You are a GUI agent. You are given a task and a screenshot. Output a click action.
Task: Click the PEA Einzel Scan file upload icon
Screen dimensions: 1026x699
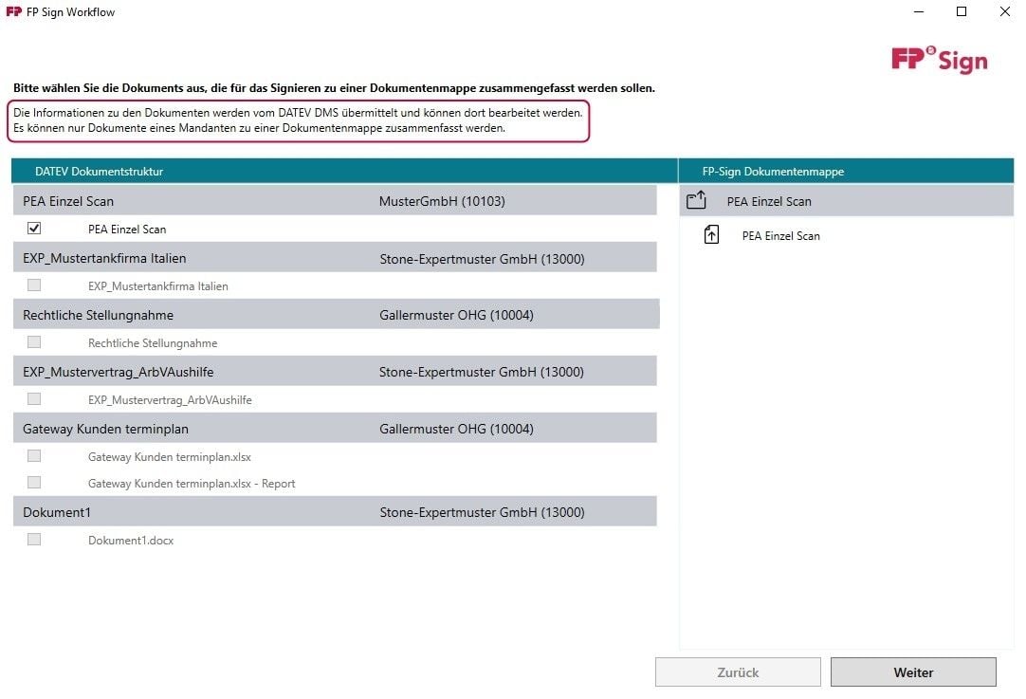point(711,234)
